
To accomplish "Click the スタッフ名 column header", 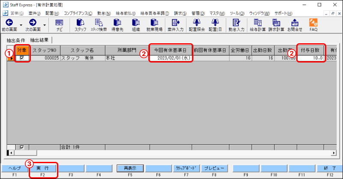I will [83, 50].
